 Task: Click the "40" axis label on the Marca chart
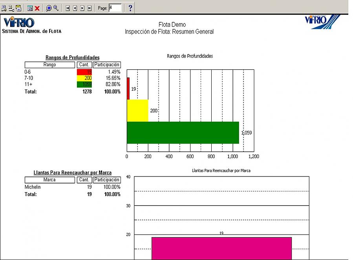pyautogui.click(x=128, y=177)
